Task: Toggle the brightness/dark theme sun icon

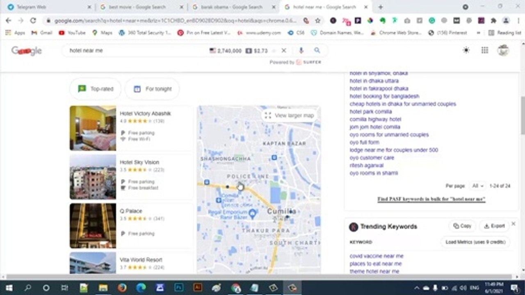Action: click(x=466, y=50)
